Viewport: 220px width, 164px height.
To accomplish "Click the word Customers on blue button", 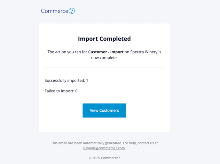I will (x=109, y=111).
